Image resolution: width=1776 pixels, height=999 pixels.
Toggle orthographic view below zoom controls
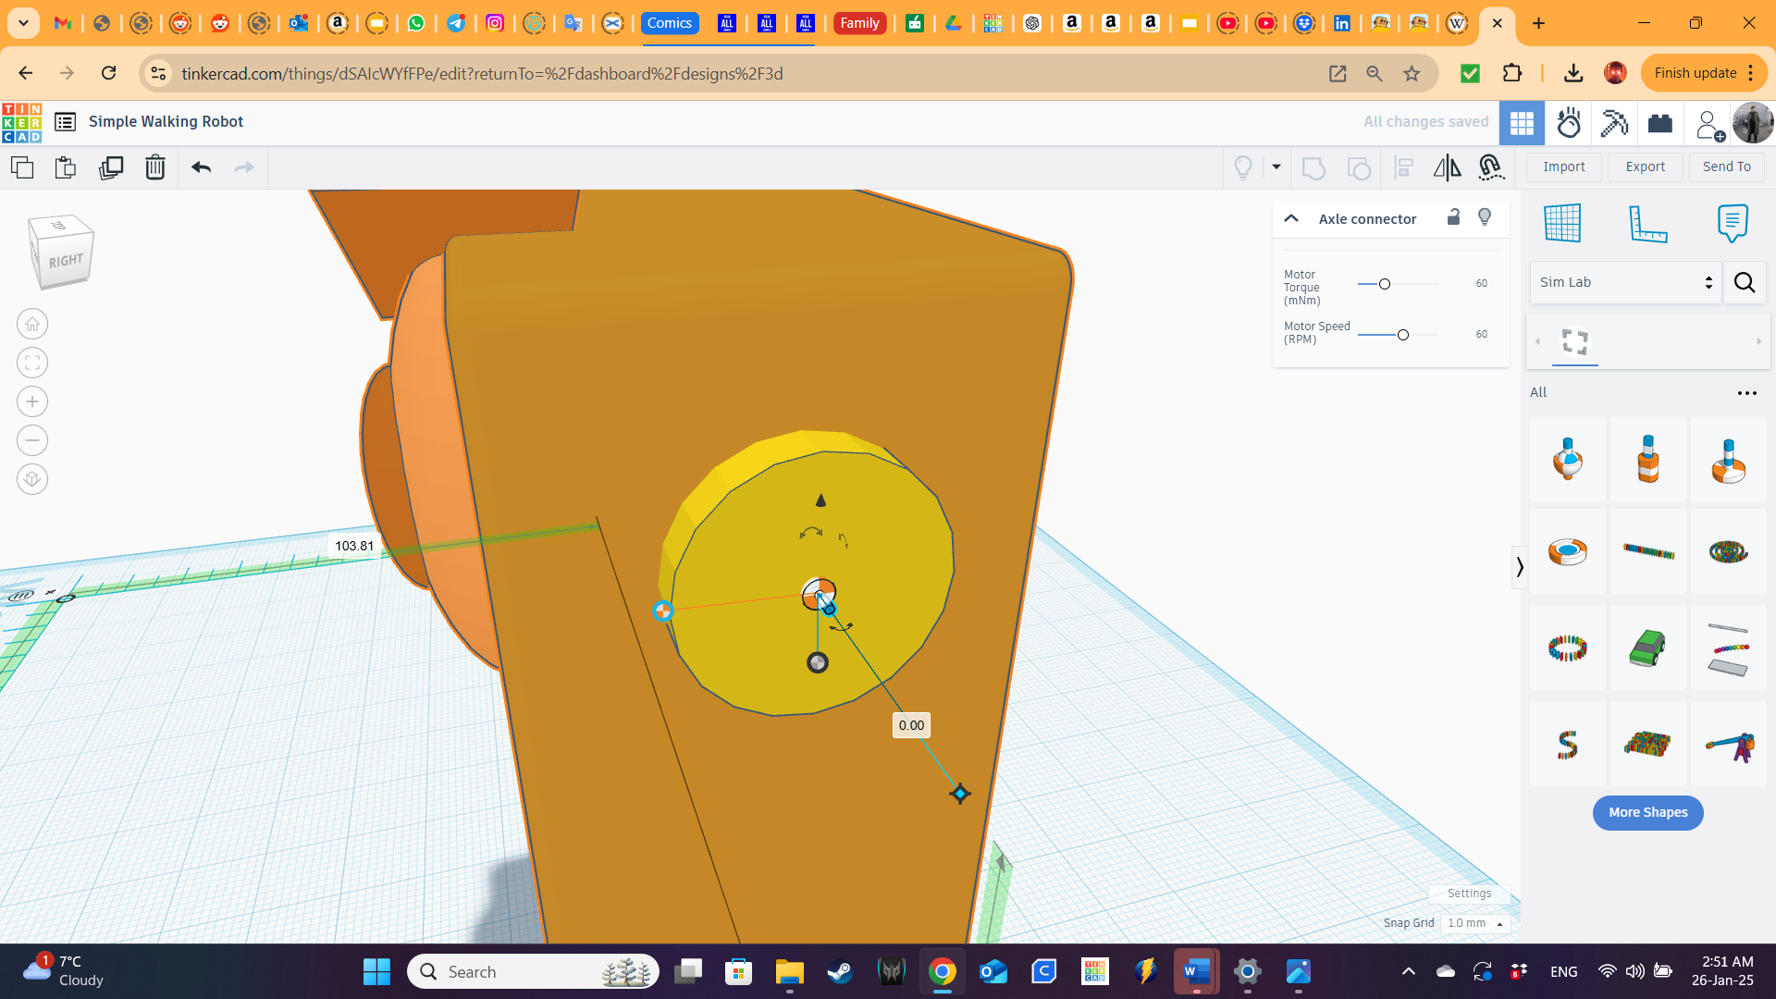(x=31, y=479)
